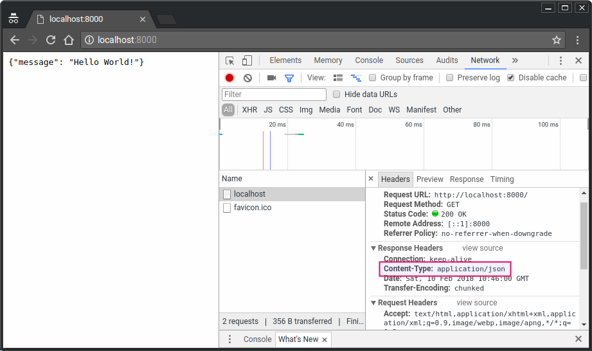
Task: Open the Response tab
Action: click(467, 179)
